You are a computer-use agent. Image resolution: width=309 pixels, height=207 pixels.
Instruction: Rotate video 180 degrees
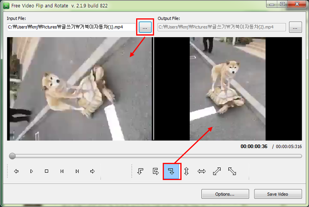[155, 171]
